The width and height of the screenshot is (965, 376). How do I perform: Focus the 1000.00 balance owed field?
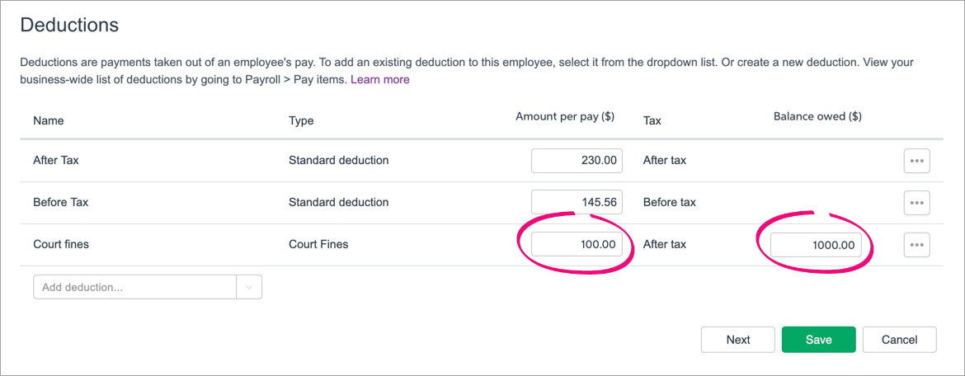tap(817, 245)
